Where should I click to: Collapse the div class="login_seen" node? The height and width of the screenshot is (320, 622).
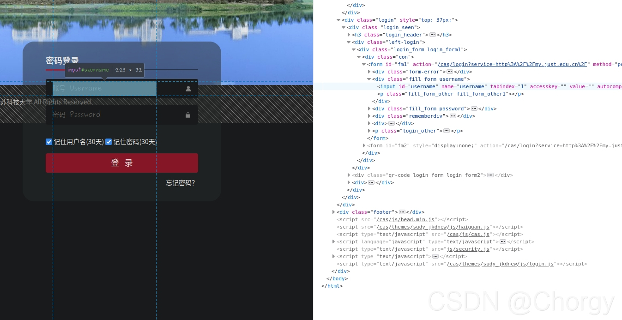pos(344,27)
